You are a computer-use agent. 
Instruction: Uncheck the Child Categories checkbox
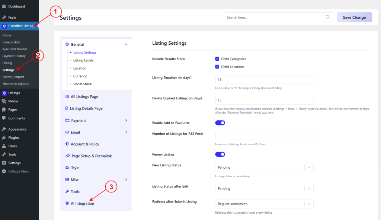(217, 59)
